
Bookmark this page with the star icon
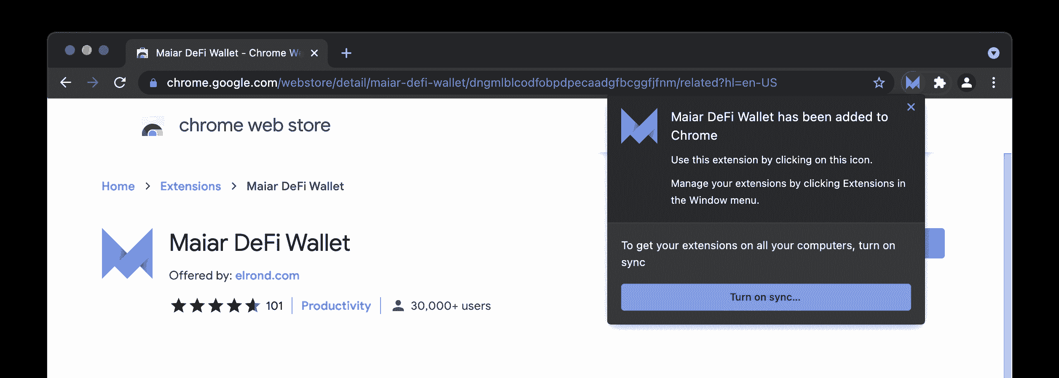click(x=879, y=83)
